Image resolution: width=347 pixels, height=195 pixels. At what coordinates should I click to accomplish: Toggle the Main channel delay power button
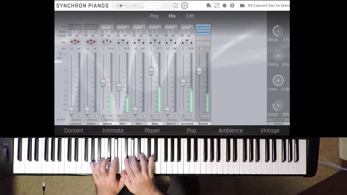pos(150,32)
